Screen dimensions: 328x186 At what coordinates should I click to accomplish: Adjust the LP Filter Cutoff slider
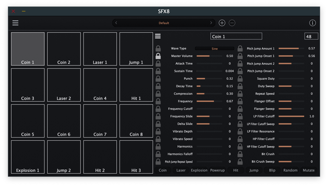[291, 116]
